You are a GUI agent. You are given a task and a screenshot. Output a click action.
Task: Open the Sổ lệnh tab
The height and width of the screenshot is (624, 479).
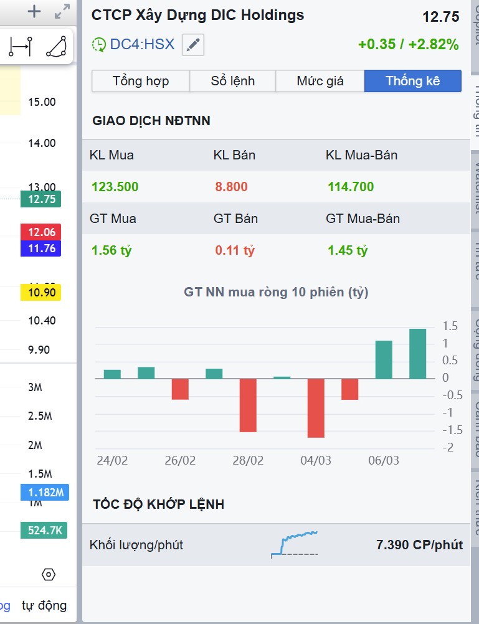click(x=232, y=81)
